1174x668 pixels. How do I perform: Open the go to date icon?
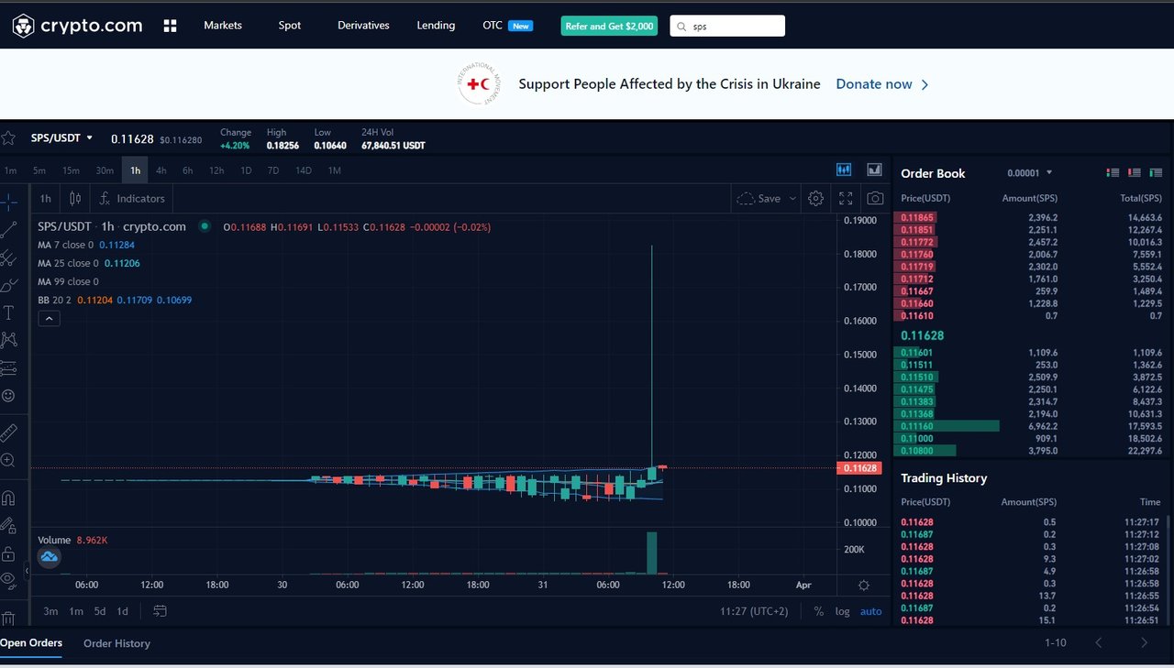point(161,611)
